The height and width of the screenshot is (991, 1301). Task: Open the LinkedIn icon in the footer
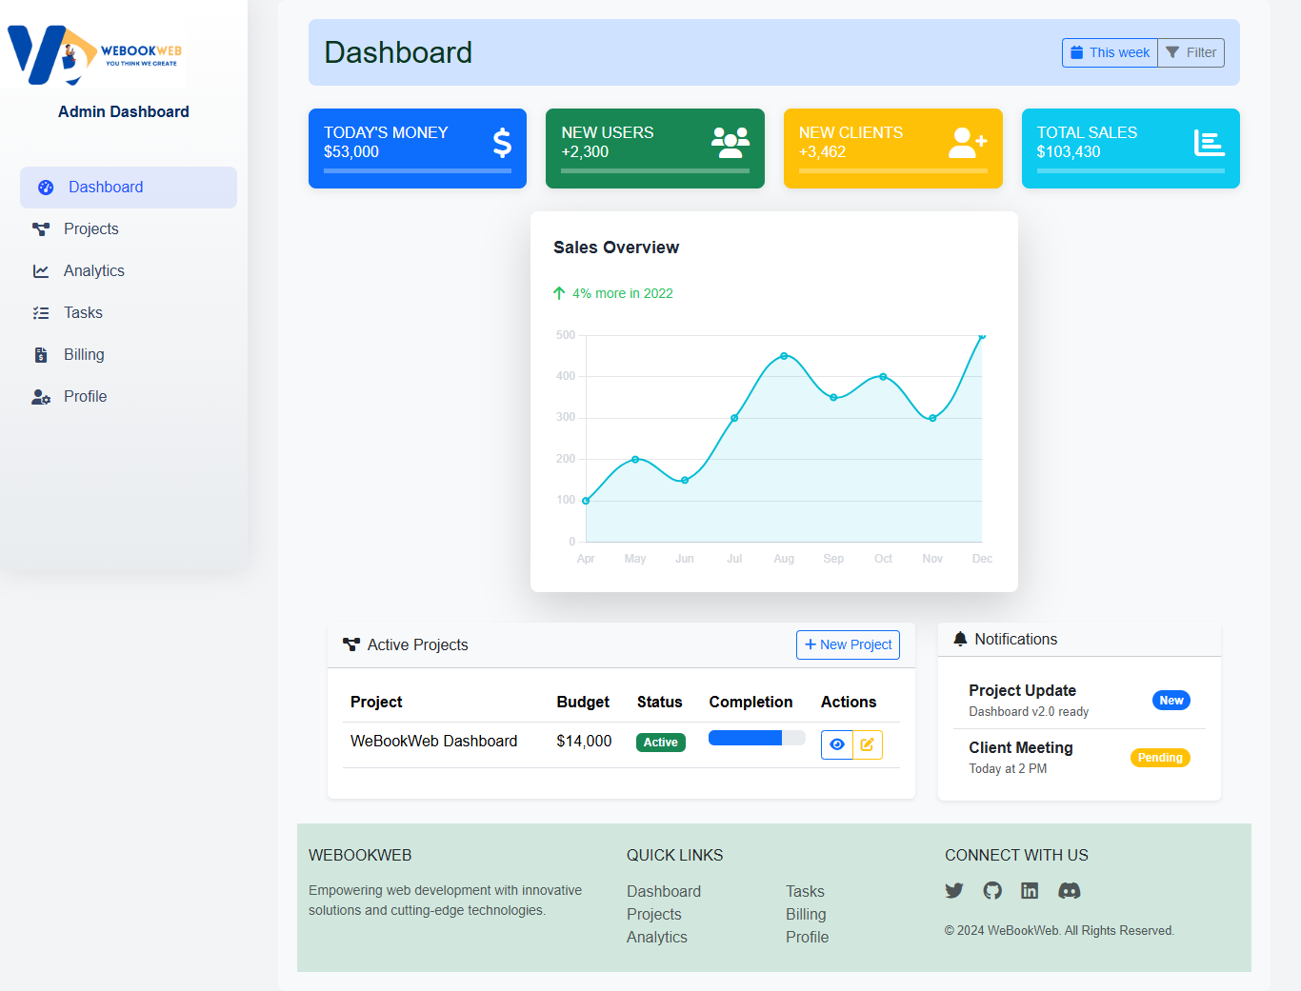coord(1030,890)
